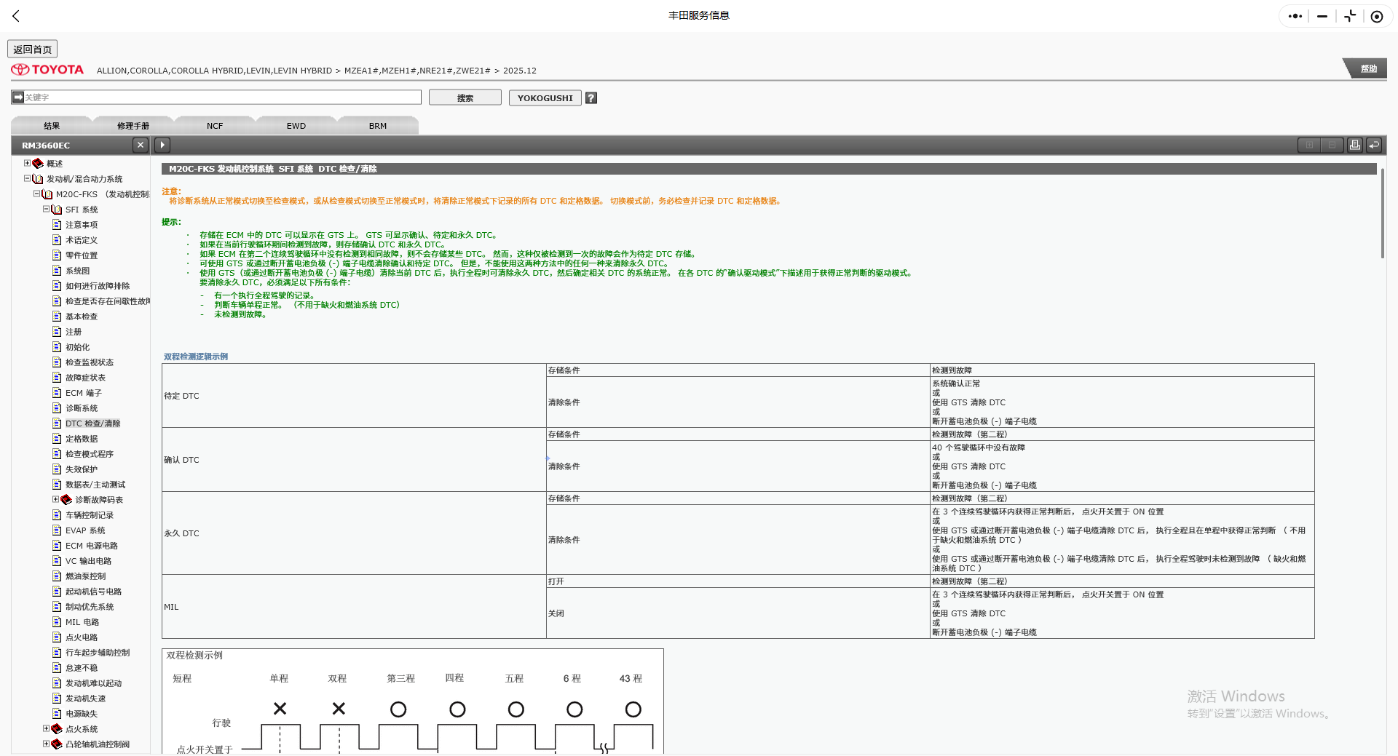1398x756 pixels.
Task: Expand the 凸轮轴机油控制阀 node
Action: (46, 744)
